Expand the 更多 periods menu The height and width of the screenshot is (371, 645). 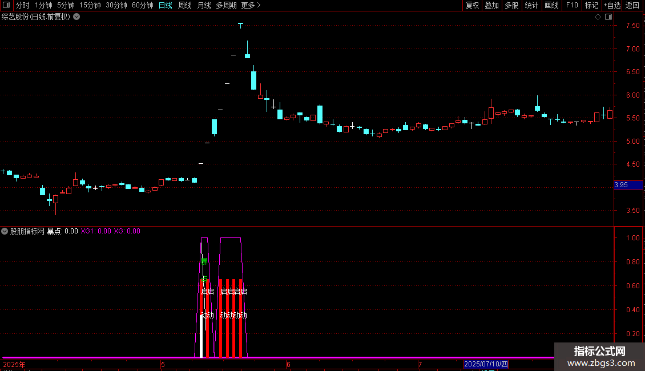[251, 5]
